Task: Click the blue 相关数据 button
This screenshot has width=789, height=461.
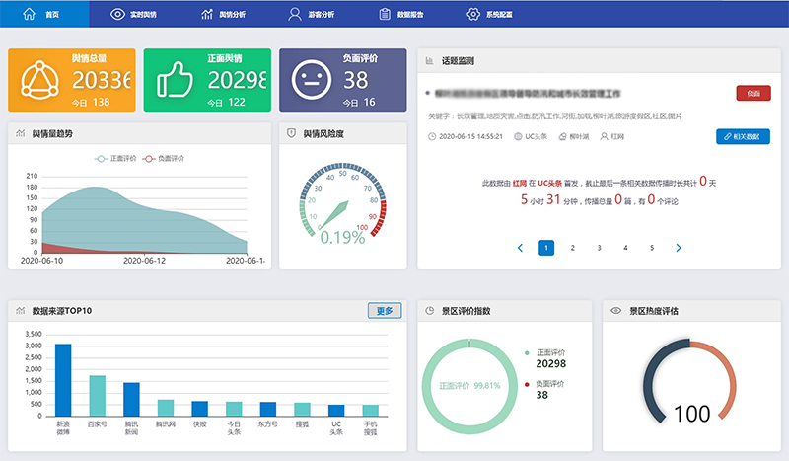Action: click(x=743, y=136)
